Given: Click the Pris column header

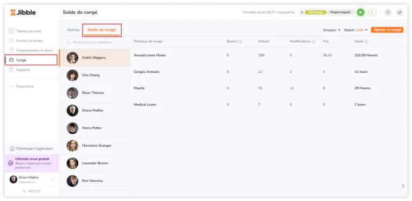Looking at the screenshot, I should 326,41.
